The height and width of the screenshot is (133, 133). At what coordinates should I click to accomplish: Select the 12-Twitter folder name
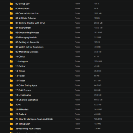pyautogui.click(x=20, y=66)
